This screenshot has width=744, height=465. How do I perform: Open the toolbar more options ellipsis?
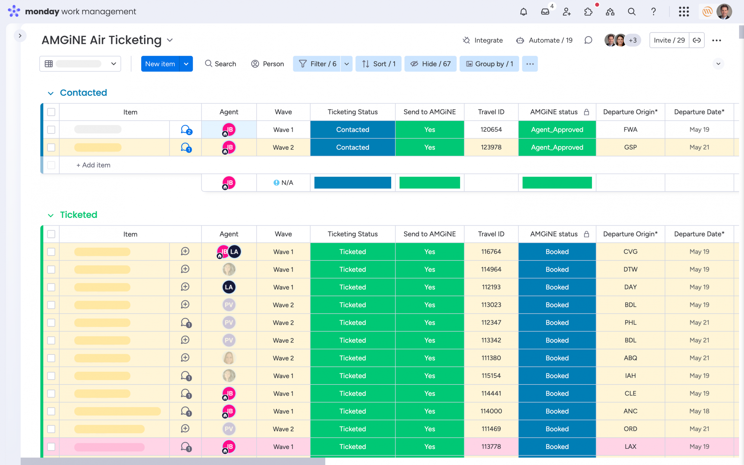tap(530, 64)
